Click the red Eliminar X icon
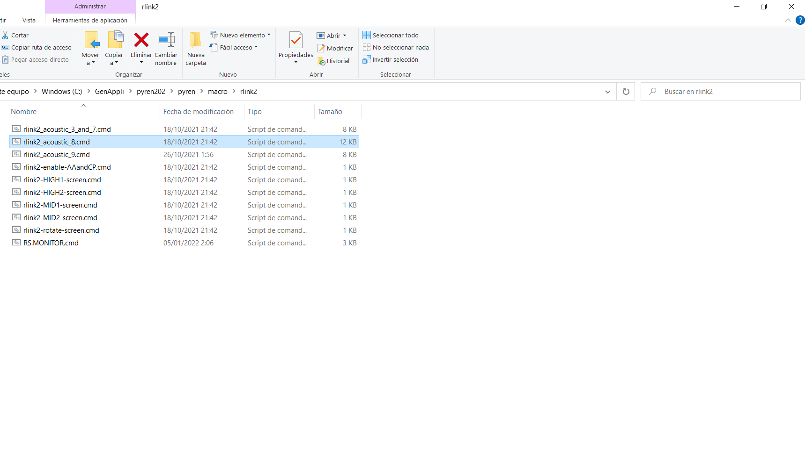805x459 pixels. click(141, 40)
